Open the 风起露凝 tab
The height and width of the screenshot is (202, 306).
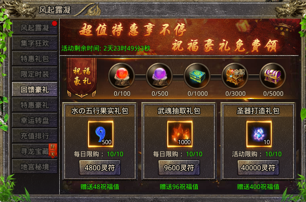click(35, 28)
